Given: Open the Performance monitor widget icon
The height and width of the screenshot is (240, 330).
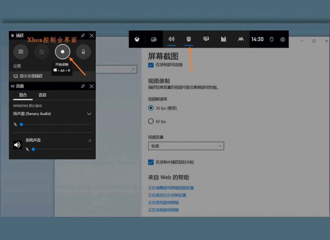Looking at the screenshot, I should click(x=206, y=39).
